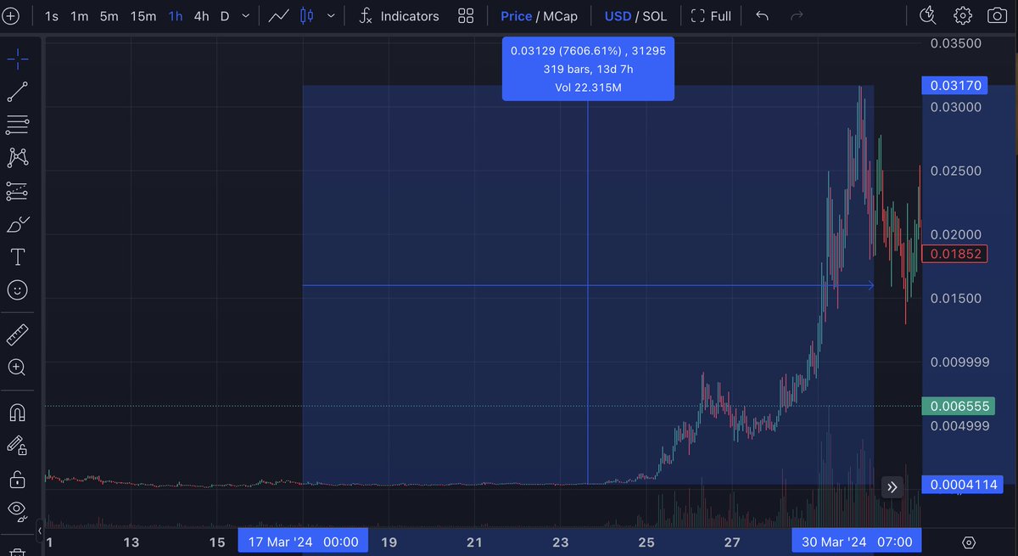Switch to D daily timeframe
The height and width of the screenshot is (556, 1018).
(225, 16)
